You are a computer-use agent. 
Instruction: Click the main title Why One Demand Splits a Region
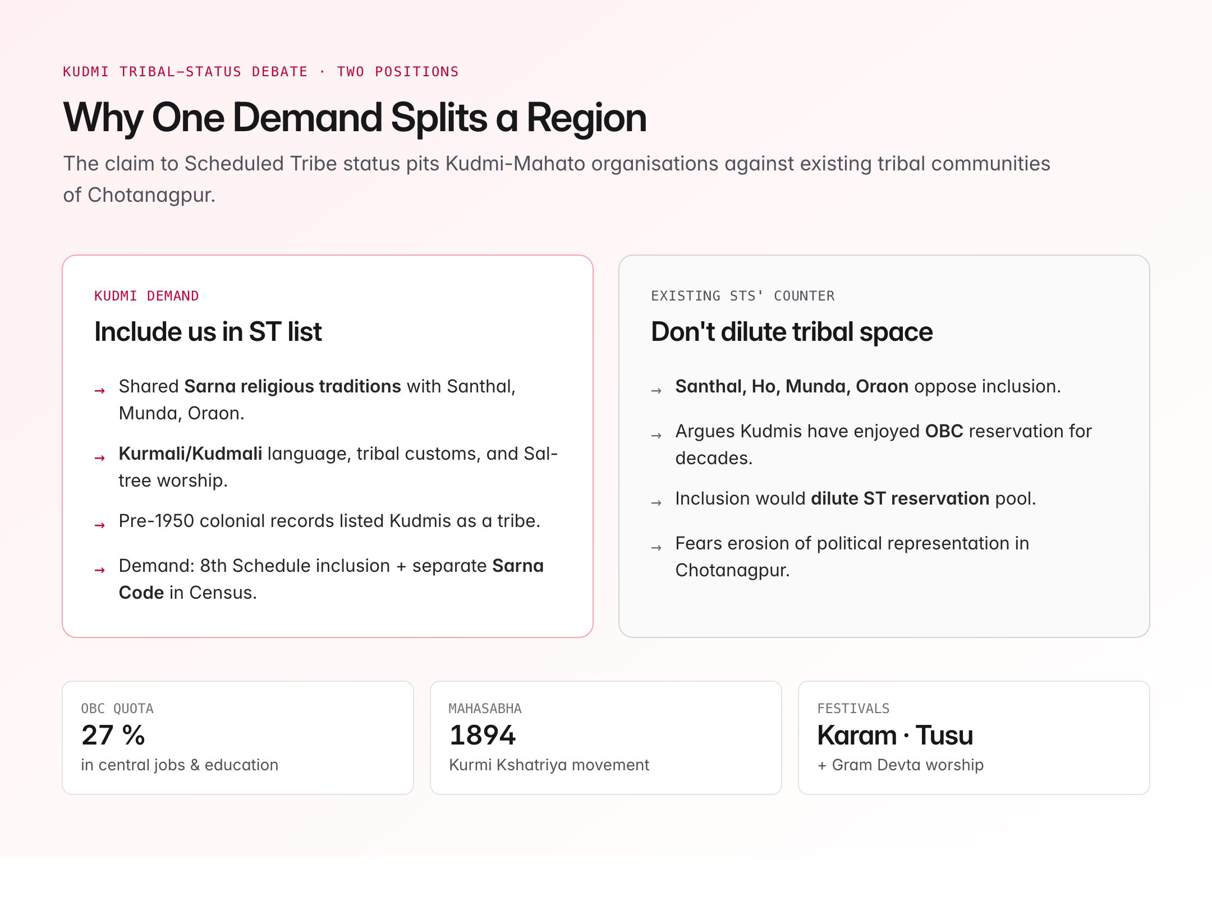click(355, 118)
